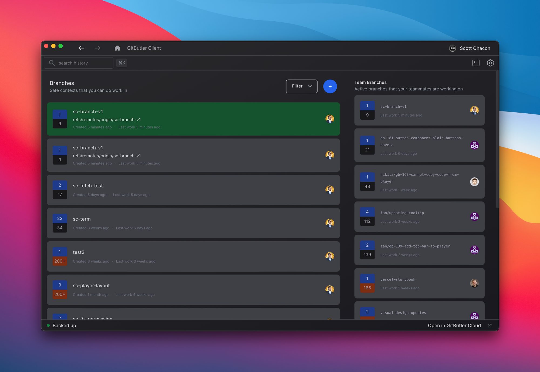
Task: Open the Filter dropdown
Action: tap(302, 86)
